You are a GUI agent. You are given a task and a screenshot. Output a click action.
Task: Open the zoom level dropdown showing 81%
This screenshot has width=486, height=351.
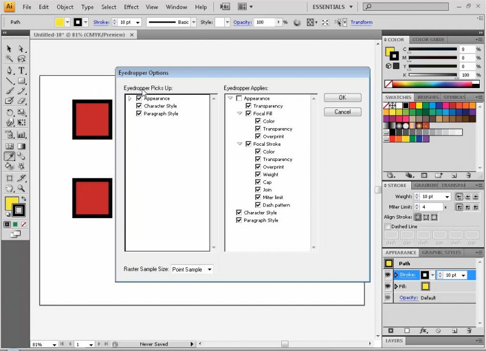[x=54, y=344]
